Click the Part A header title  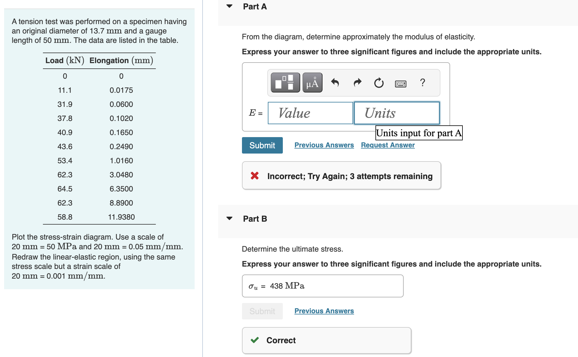255,6
